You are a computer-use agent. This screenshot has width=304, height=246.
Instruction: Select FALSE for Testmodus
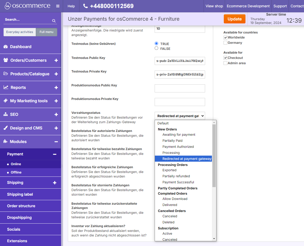coord(156,48)
